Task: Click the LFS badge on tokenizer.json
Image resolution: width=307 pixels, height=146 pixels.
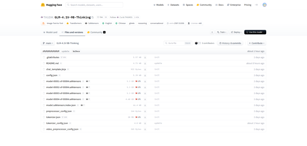Action: 138,117
